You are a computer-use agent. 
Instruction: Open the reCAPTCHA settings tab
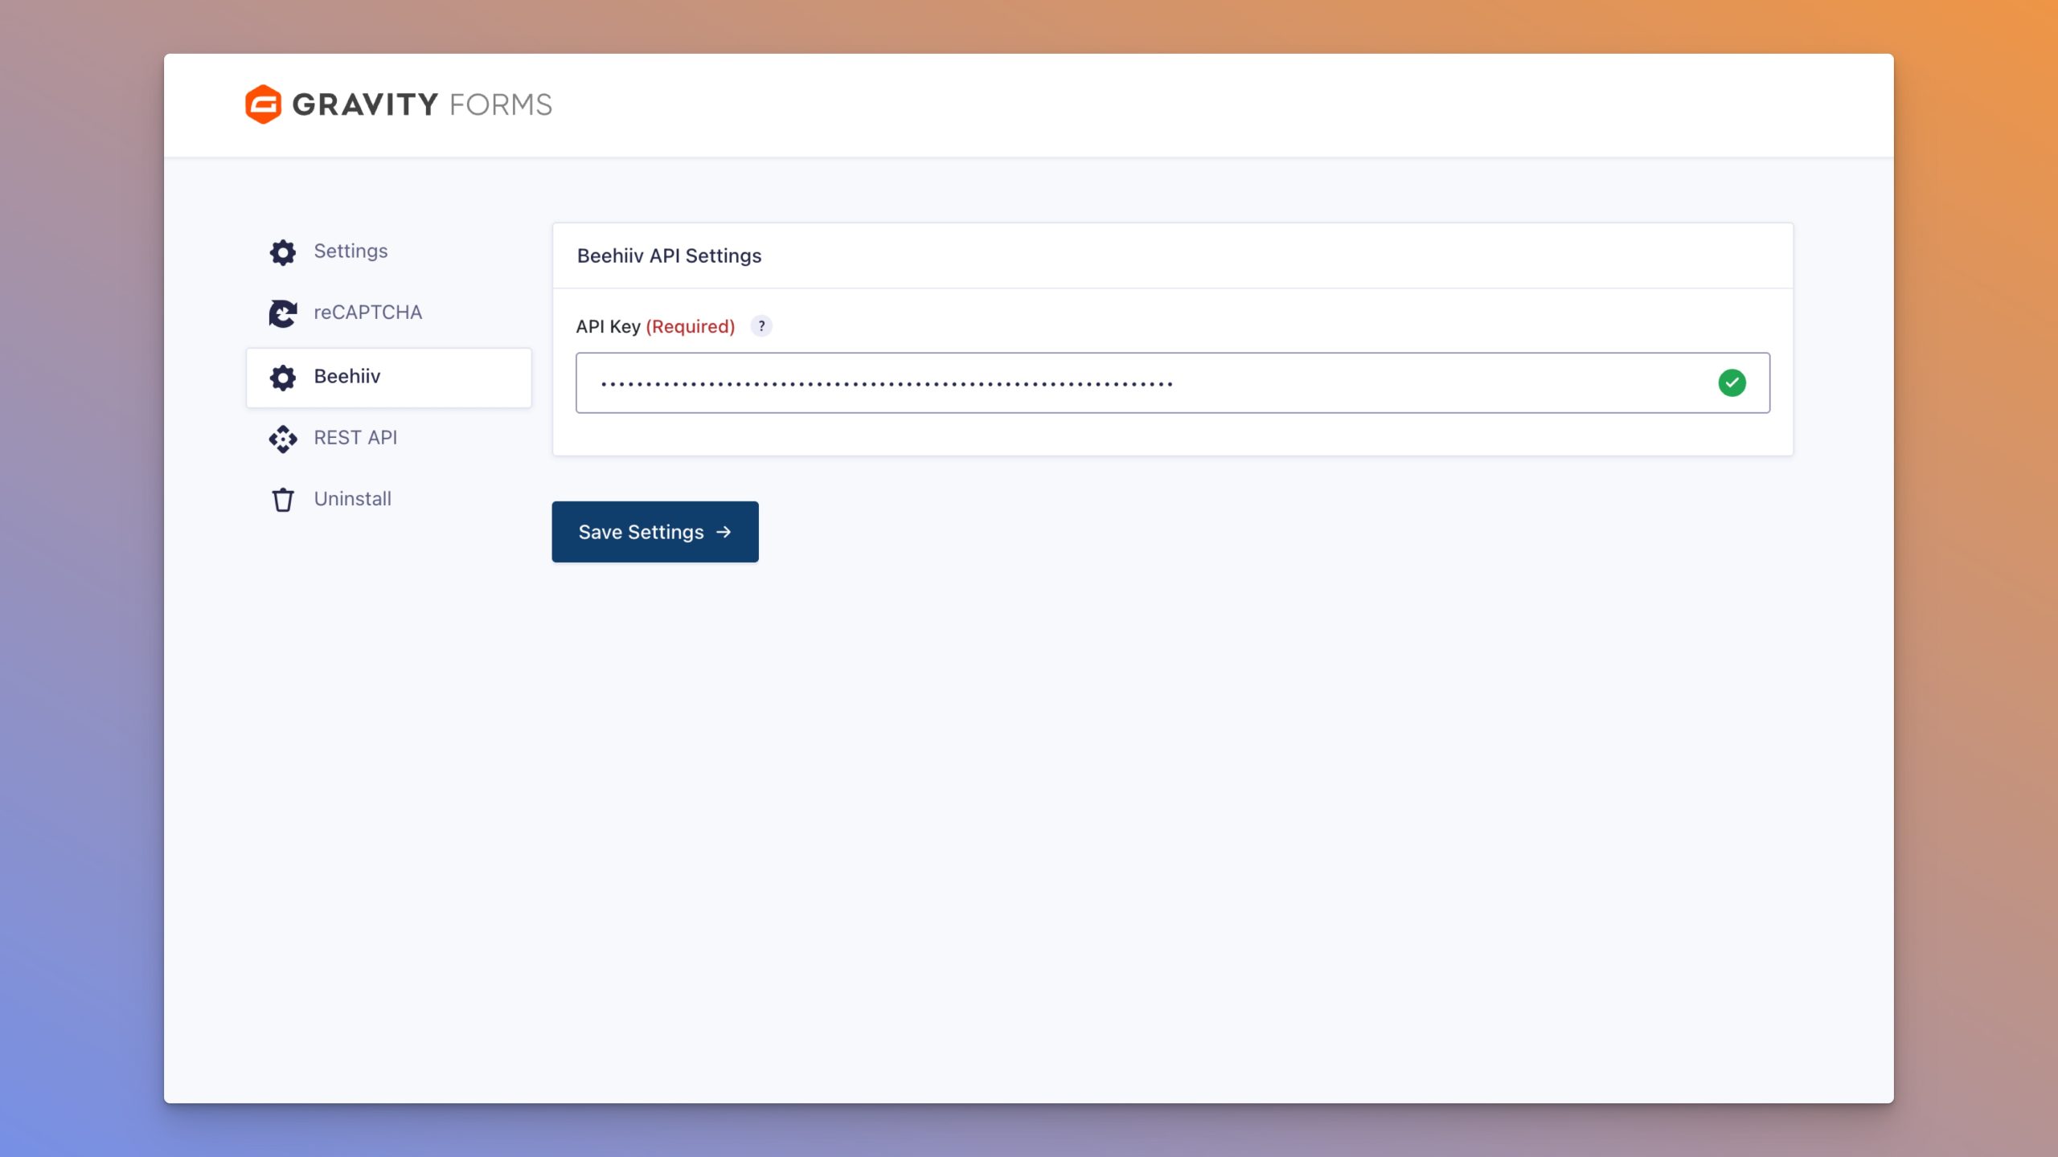(367, 313)
